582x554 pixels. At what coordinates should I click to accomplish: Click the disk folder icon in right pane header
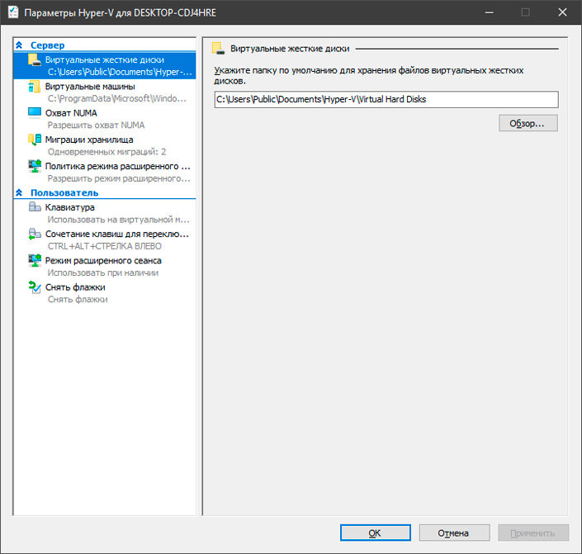click(x=218, y=49)
